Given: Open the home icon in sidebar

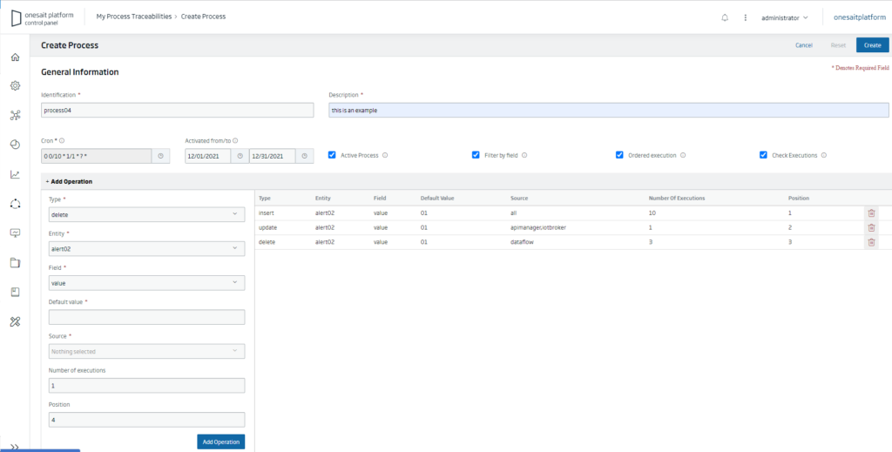Looking at the screenshot, I should 16,57.
